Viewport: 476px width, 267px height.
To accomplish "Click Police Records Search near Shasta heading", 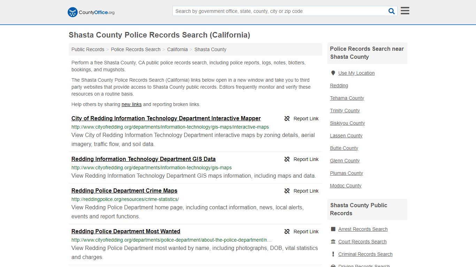I will coord(367,53).
